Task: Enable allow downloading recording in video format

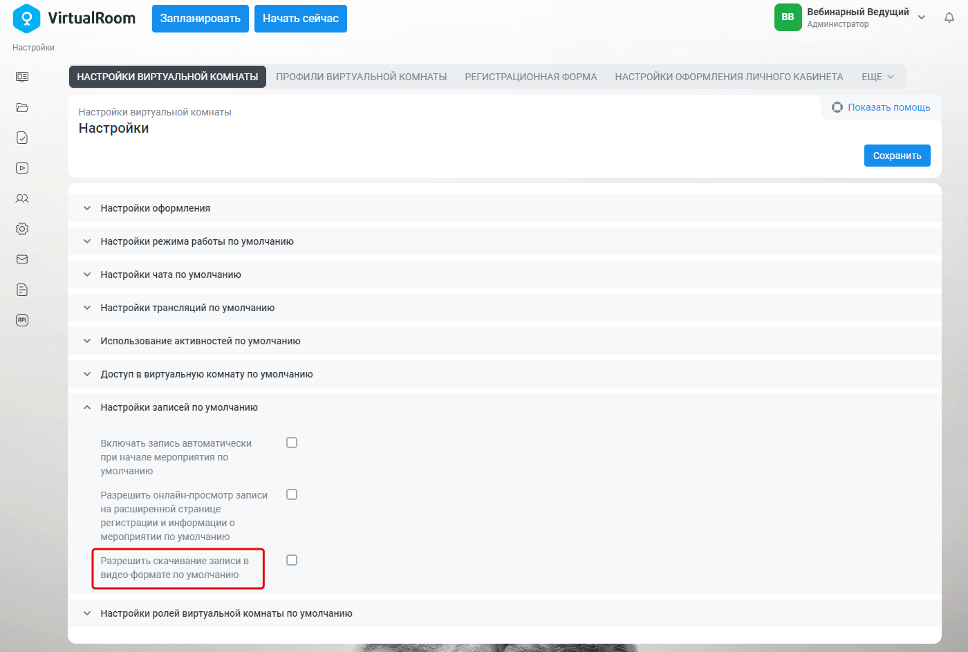Action: tap(292, 560)
